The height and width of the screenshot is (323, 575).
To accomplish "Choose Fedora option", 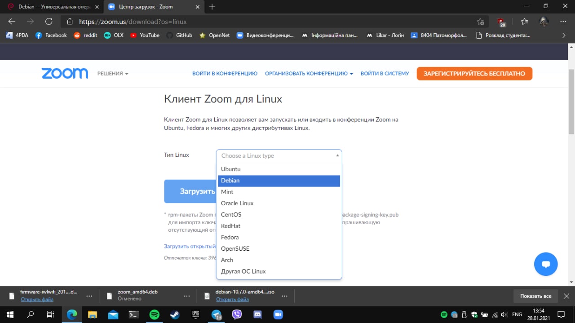I will click(x=279, y=237).
